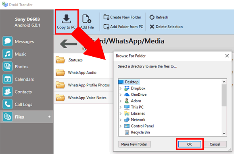Expand the Libraries tree node
This screenshot has width=234, height=154.
[x=121, y=113]
